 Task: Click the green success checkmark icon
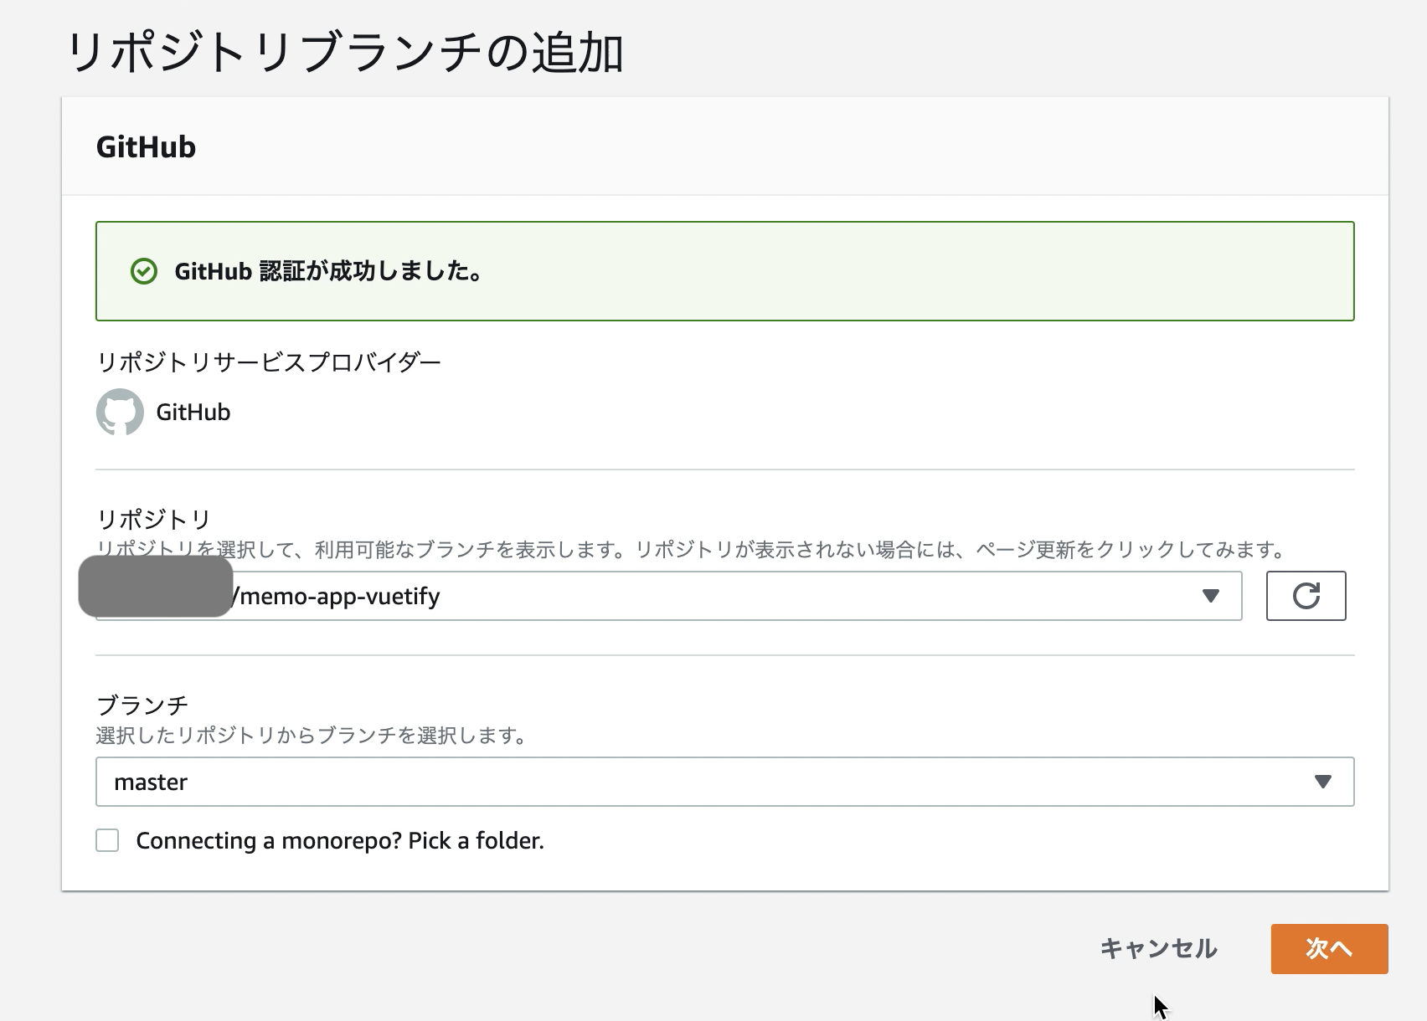[x=144, y=271]
